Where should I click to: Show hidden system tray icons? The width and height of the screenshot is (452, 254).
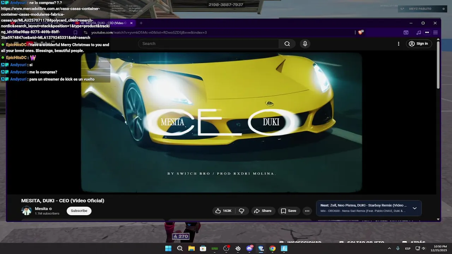point(389,248)
